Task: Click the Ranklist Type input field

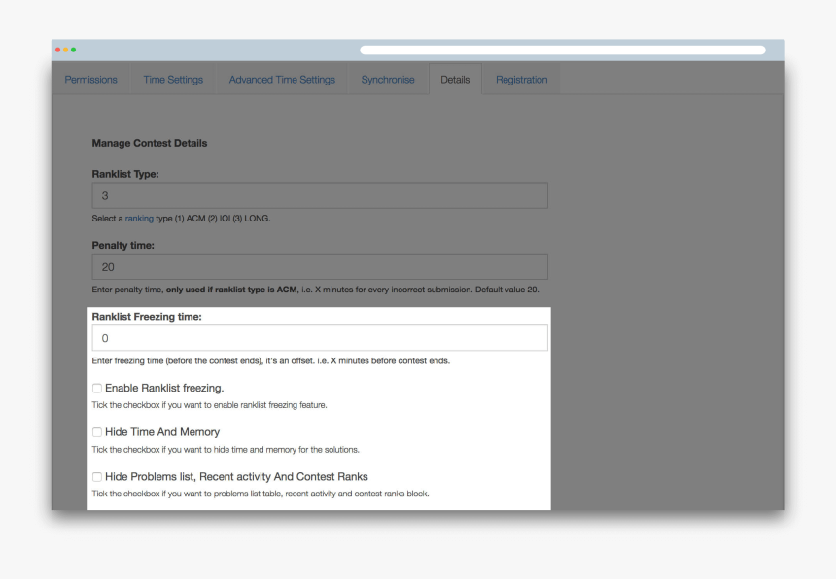Action: (320, 195)
